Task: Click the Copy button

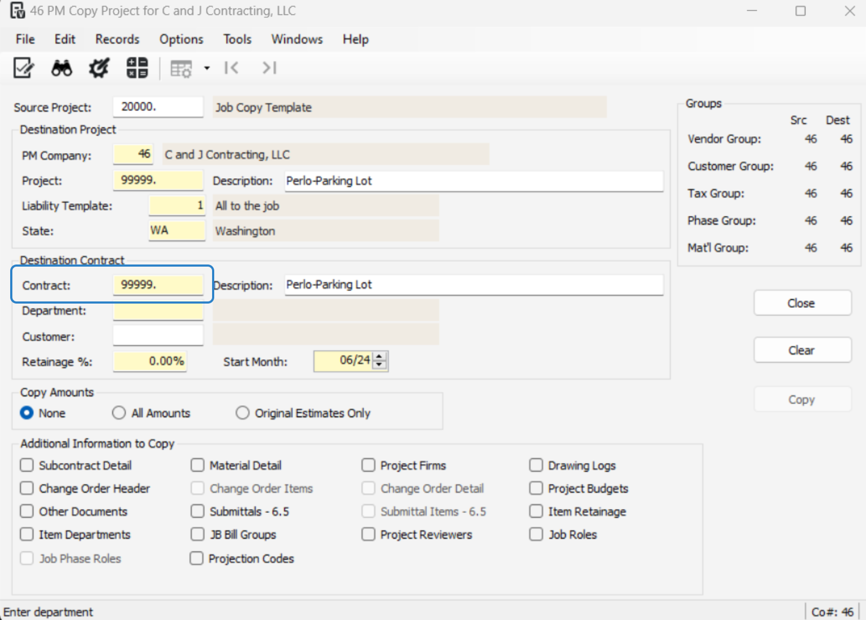Action: (802, 399)
